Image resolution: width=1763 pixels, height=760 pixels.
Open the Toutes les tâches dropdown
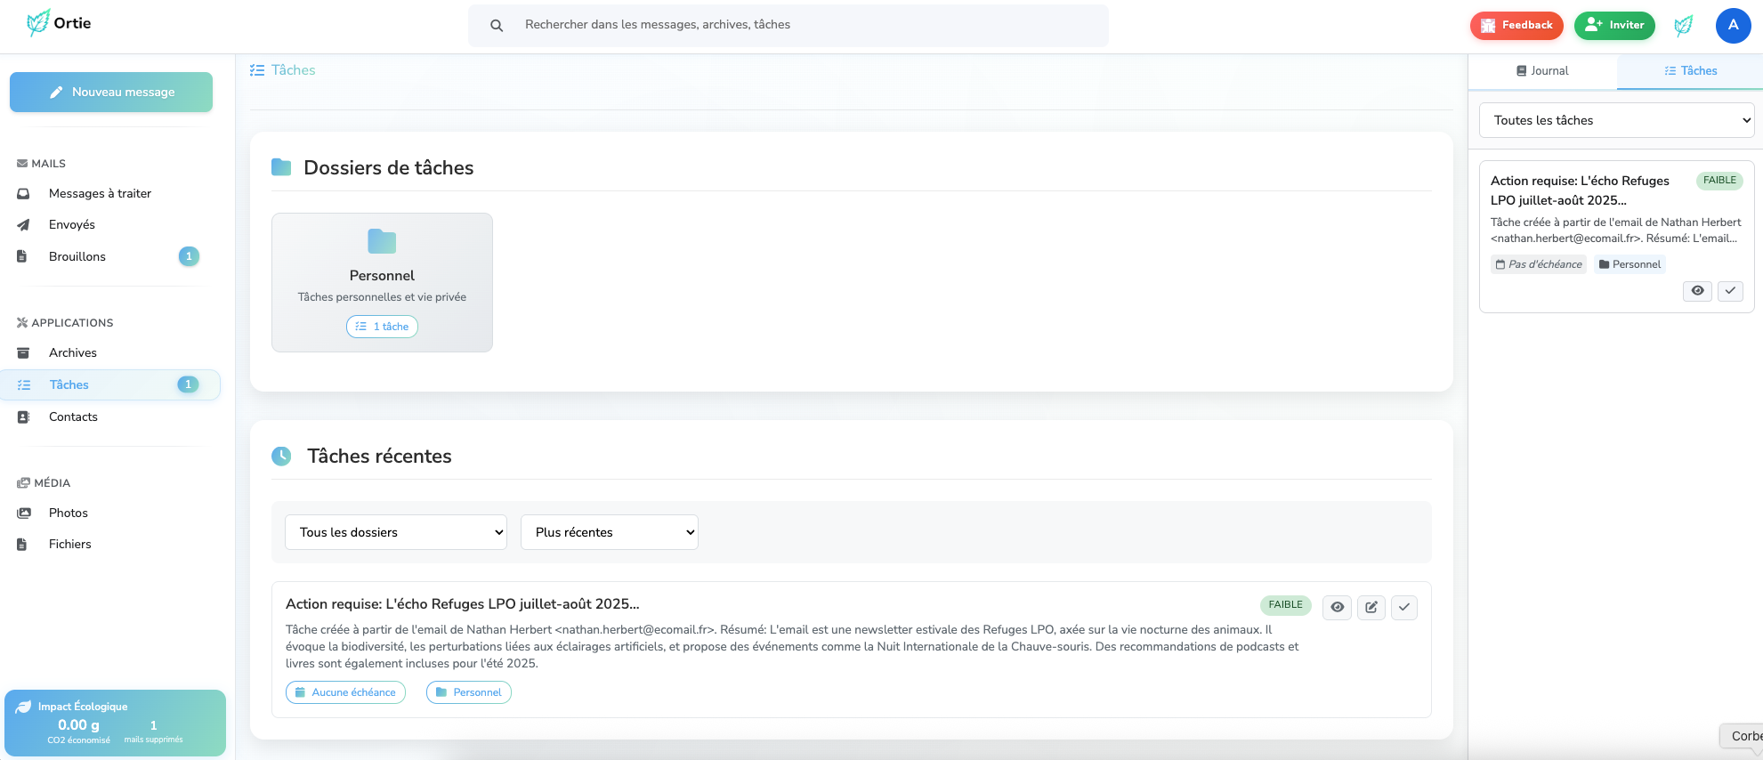point(1615,120)
